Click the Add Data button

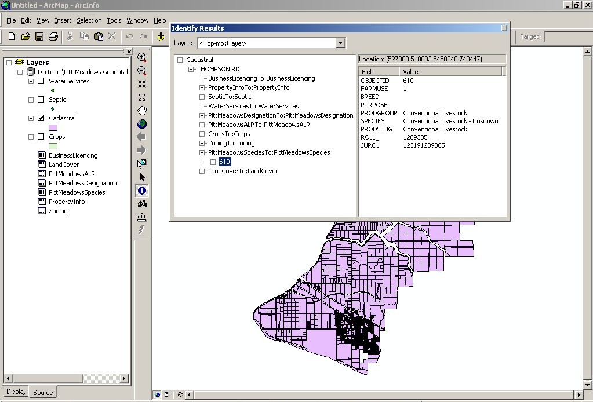(x=161, y=36)
